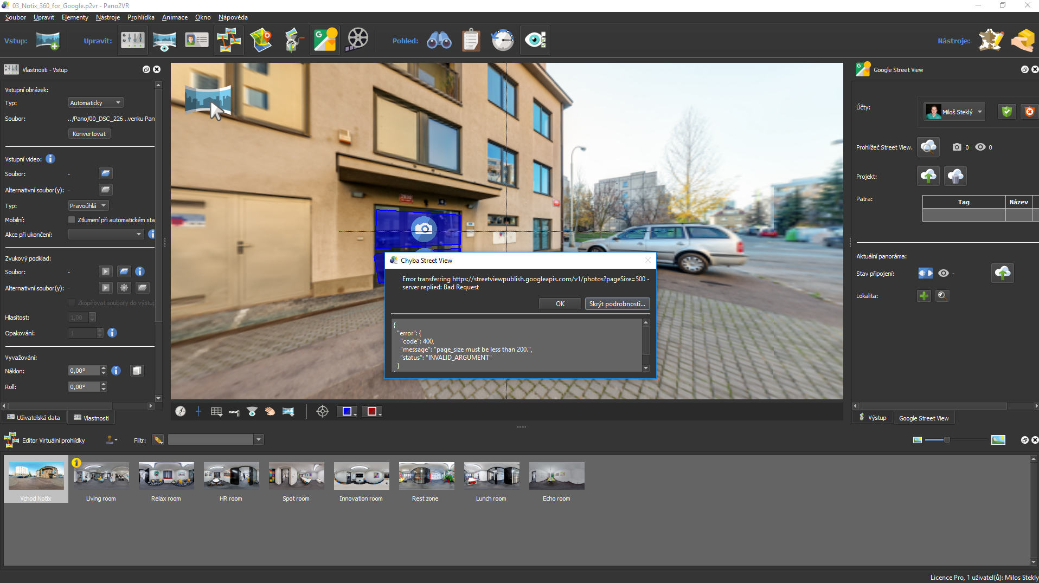
Task: Open the Soubor menu
Action: pos(16,17)
